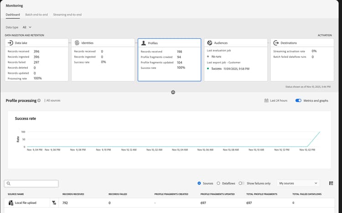Click the calendar icon beside Last 24 hours
342x213 pixels.
coord(266,100)
